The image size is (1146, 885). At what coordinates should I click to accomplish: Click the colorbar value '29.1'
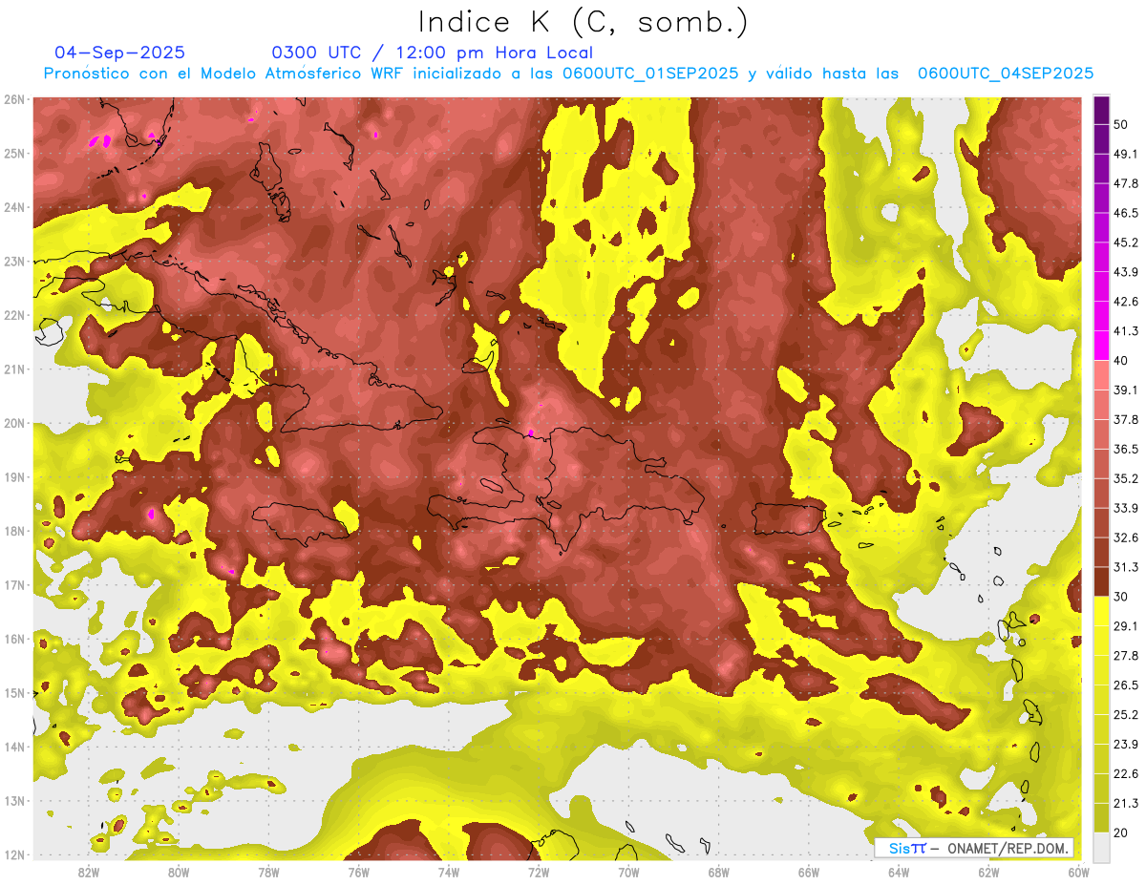click(x=1126, y=625)
